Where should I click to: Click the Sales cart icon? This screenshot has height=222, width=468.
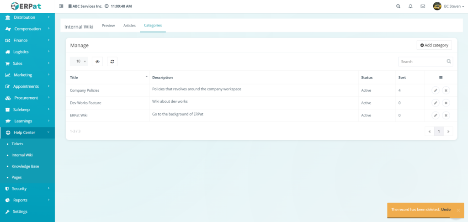[x=7, y=63]
